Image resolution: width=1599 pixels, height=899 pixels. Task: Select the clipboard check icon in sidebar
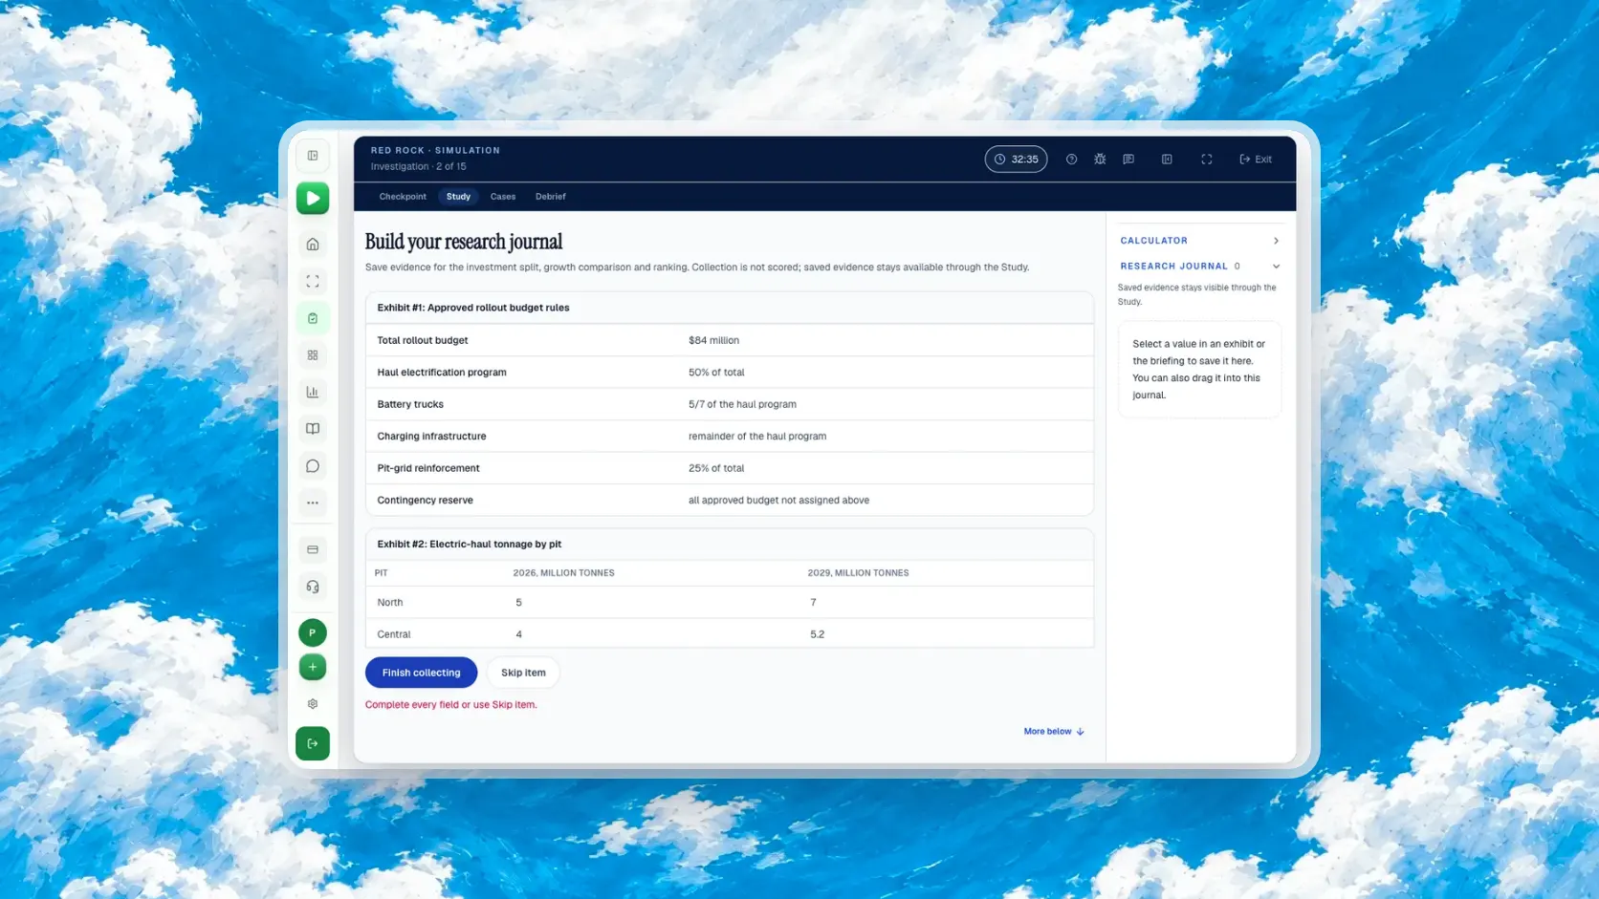point(313,318)
